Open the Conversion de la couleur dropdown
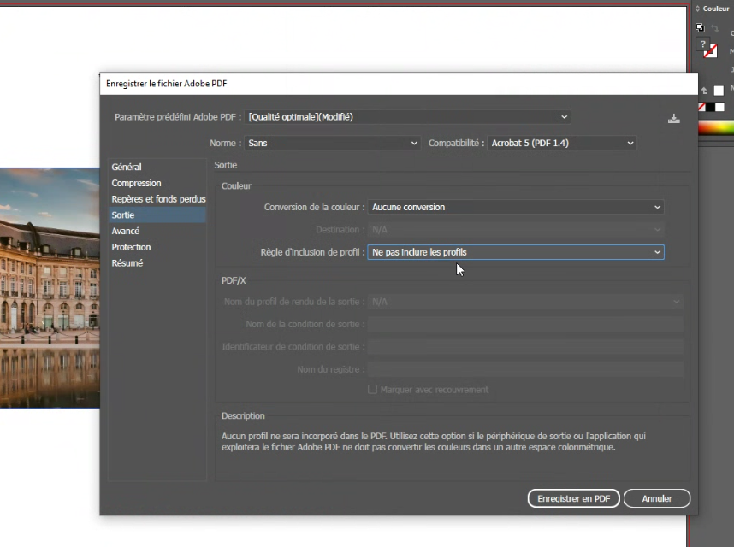Viewport: 734px width, 547px height. (x=516, y=207)
